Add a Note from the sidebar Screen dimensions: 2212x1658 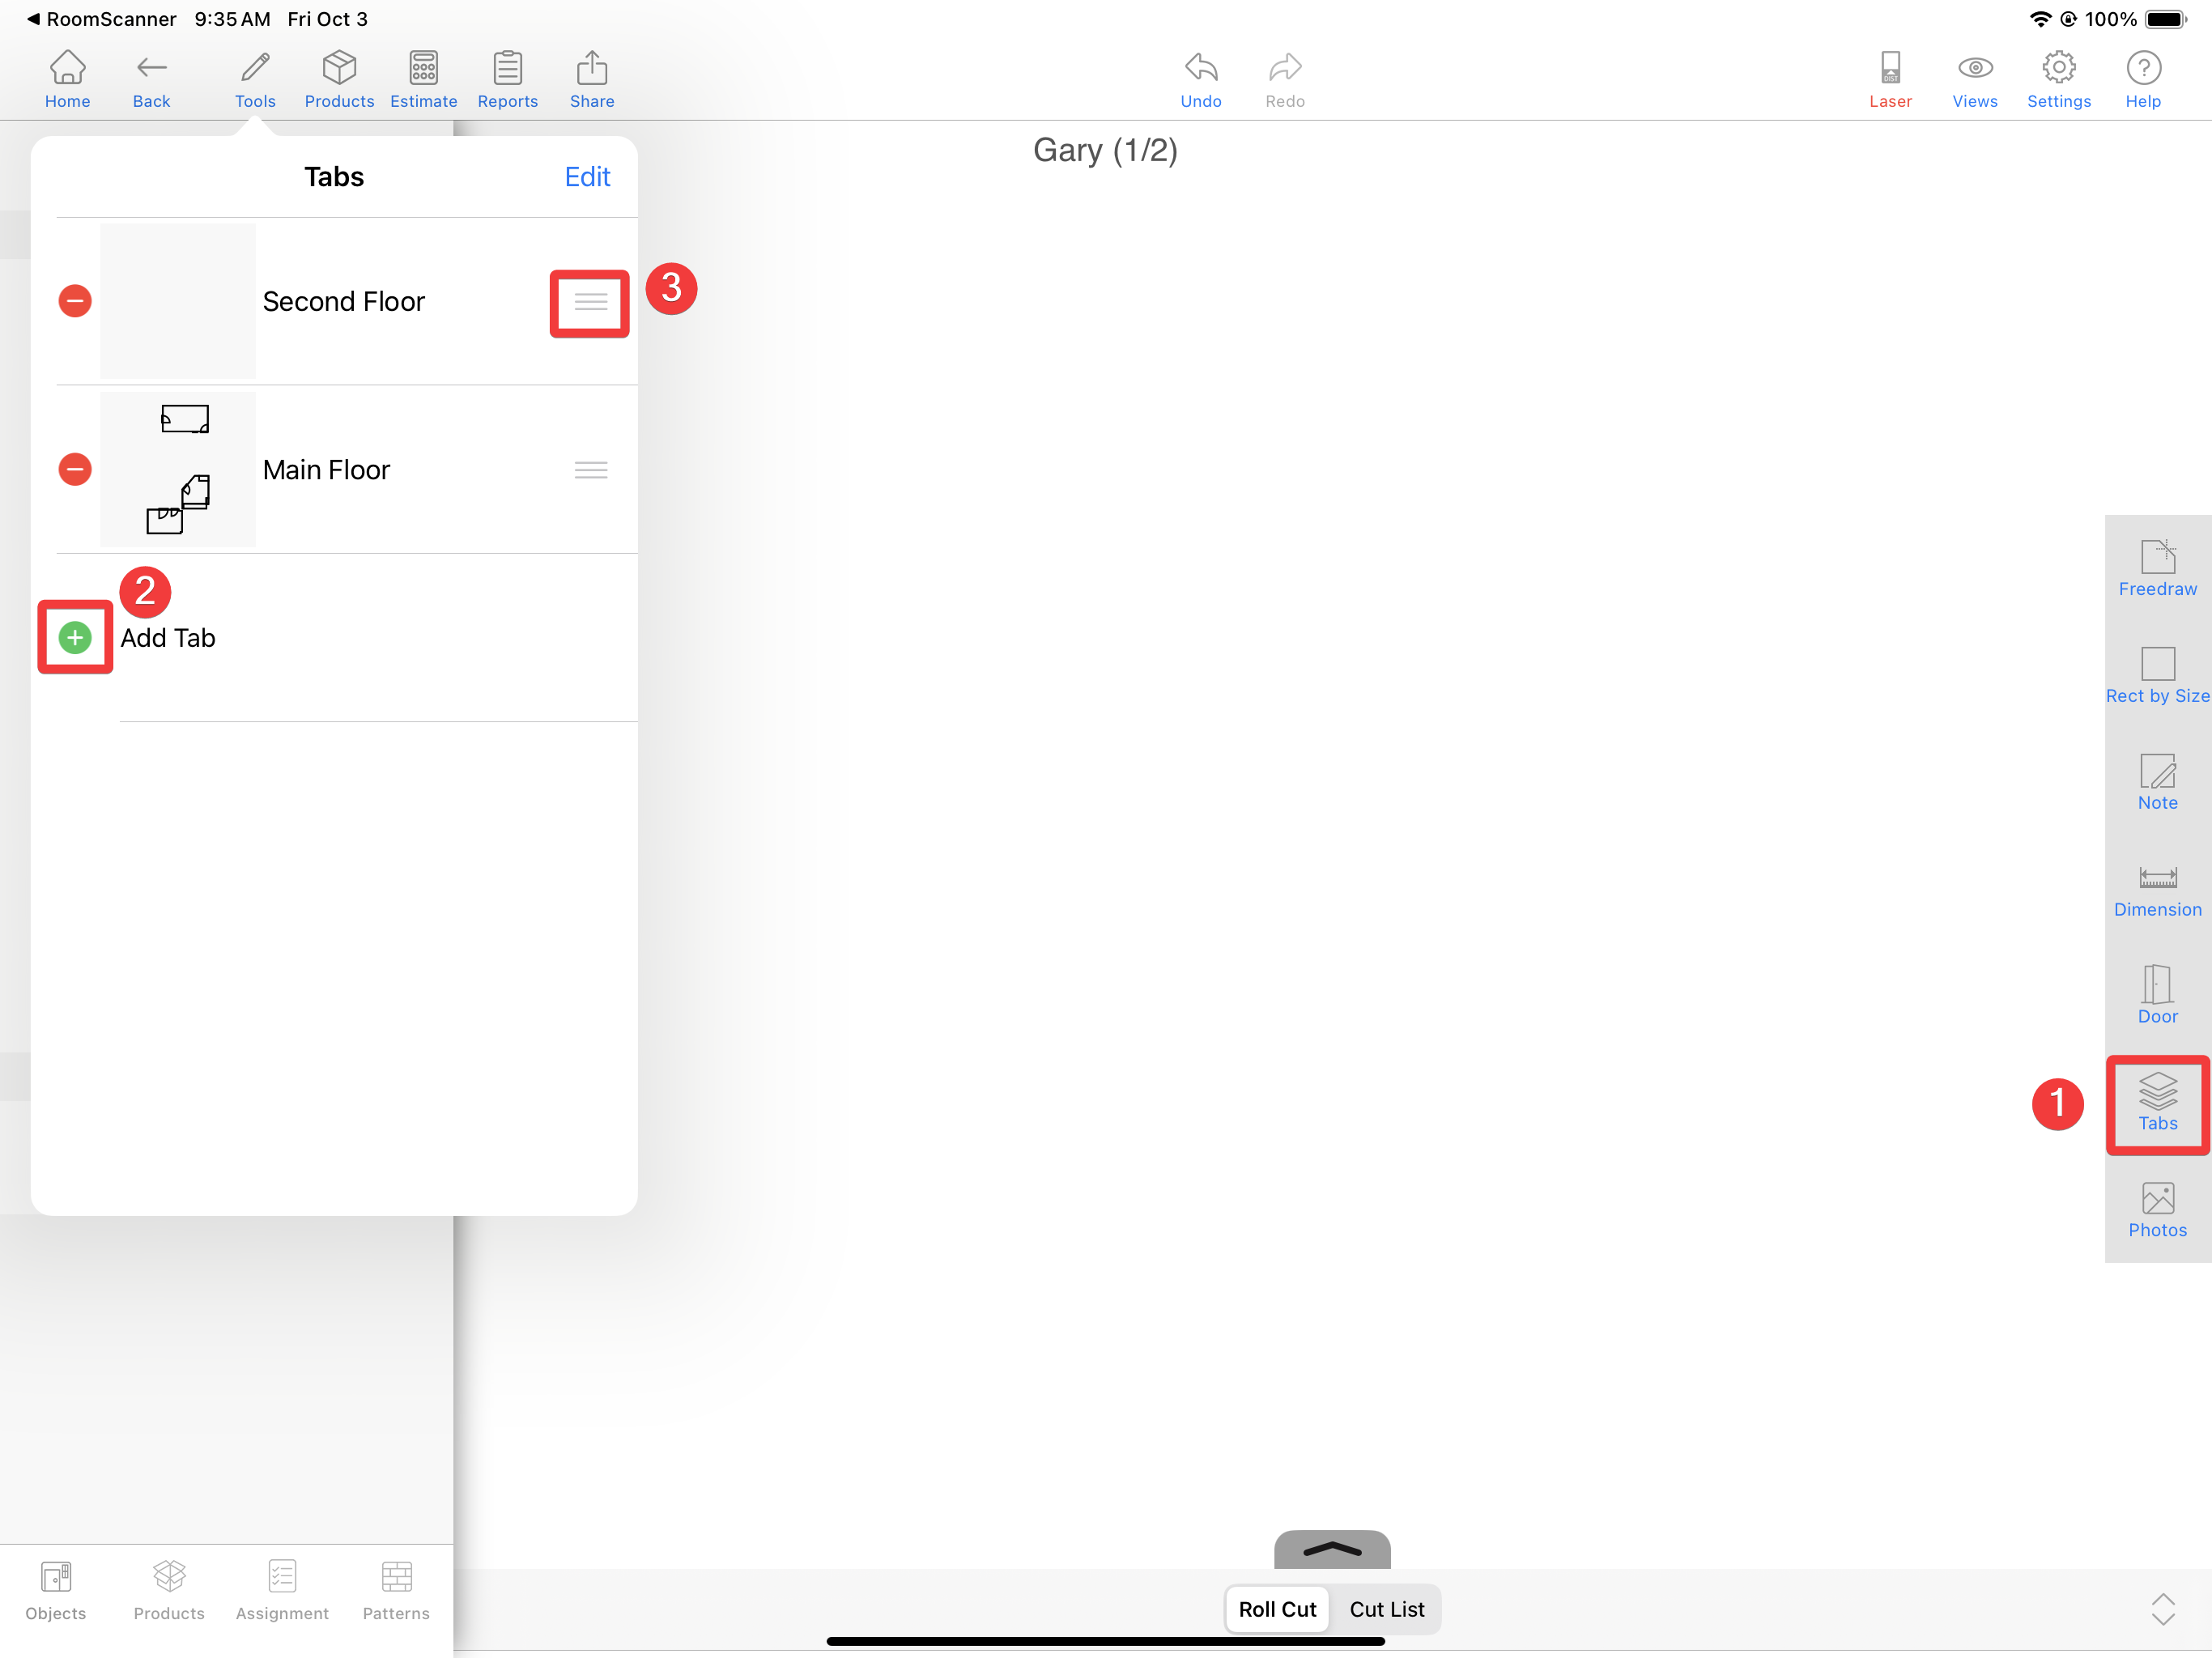2157,782
